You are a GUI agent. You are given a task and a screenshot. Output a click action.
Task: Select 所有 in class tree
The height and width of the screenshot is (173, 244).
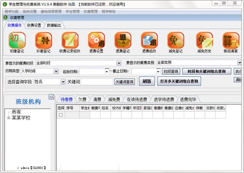16,112
